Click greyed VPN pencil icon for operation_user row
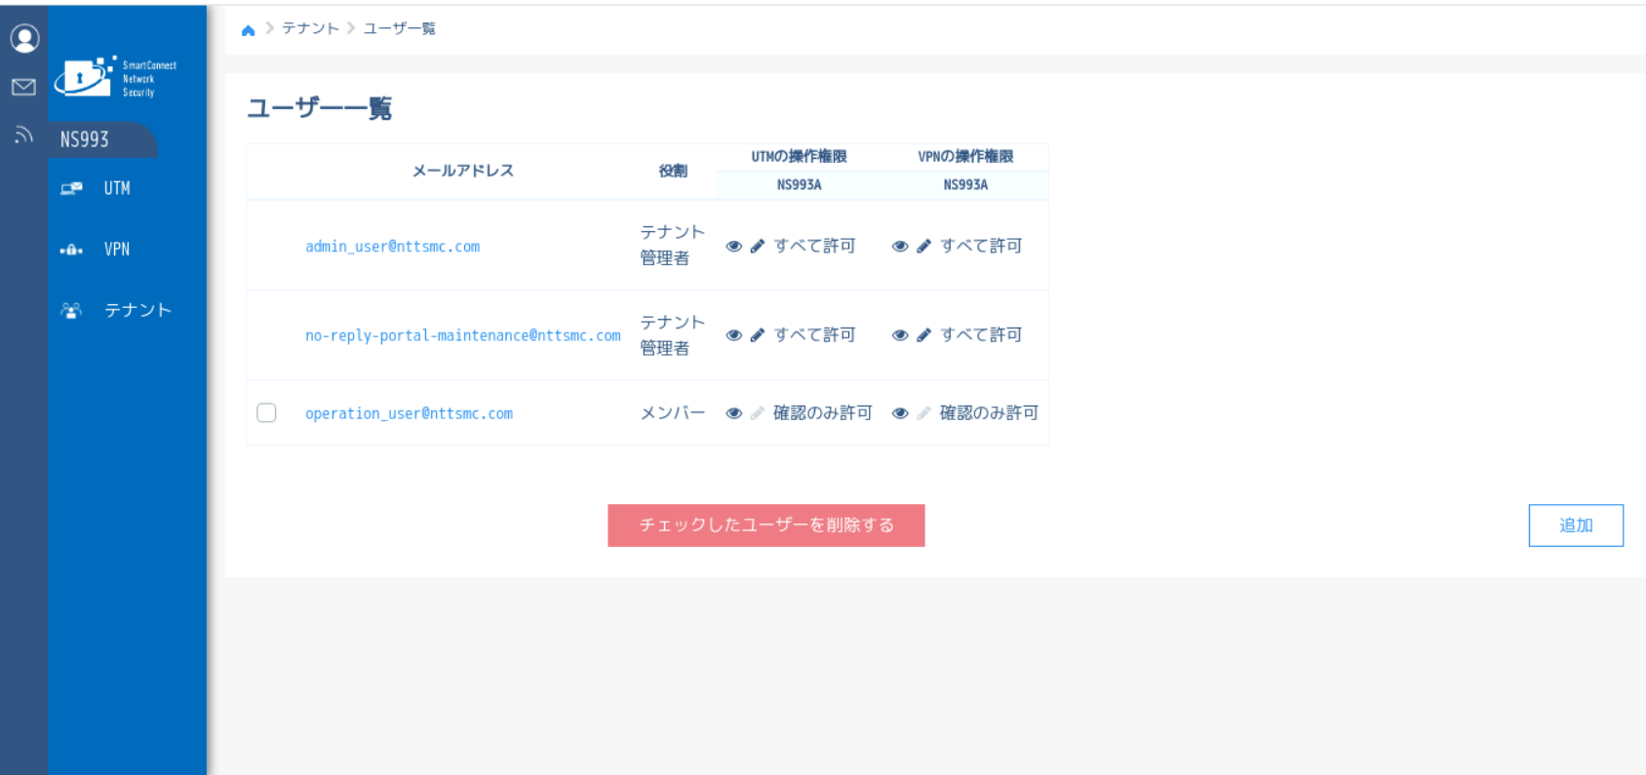1646x775 pixels. (x=924, y=413)
